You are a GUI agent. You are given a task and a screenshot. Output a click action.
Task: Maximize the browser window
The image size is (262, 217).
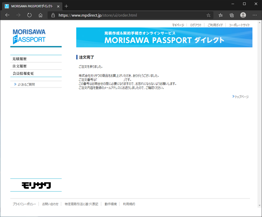244,4
